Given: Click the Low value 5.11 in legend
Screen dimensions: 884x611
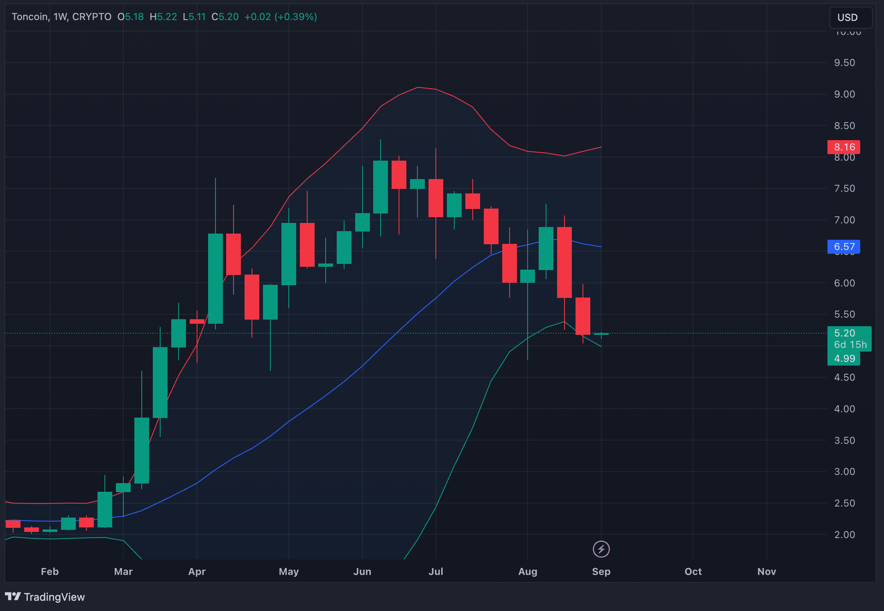Looking at the screenshot, I should (197, 17).
